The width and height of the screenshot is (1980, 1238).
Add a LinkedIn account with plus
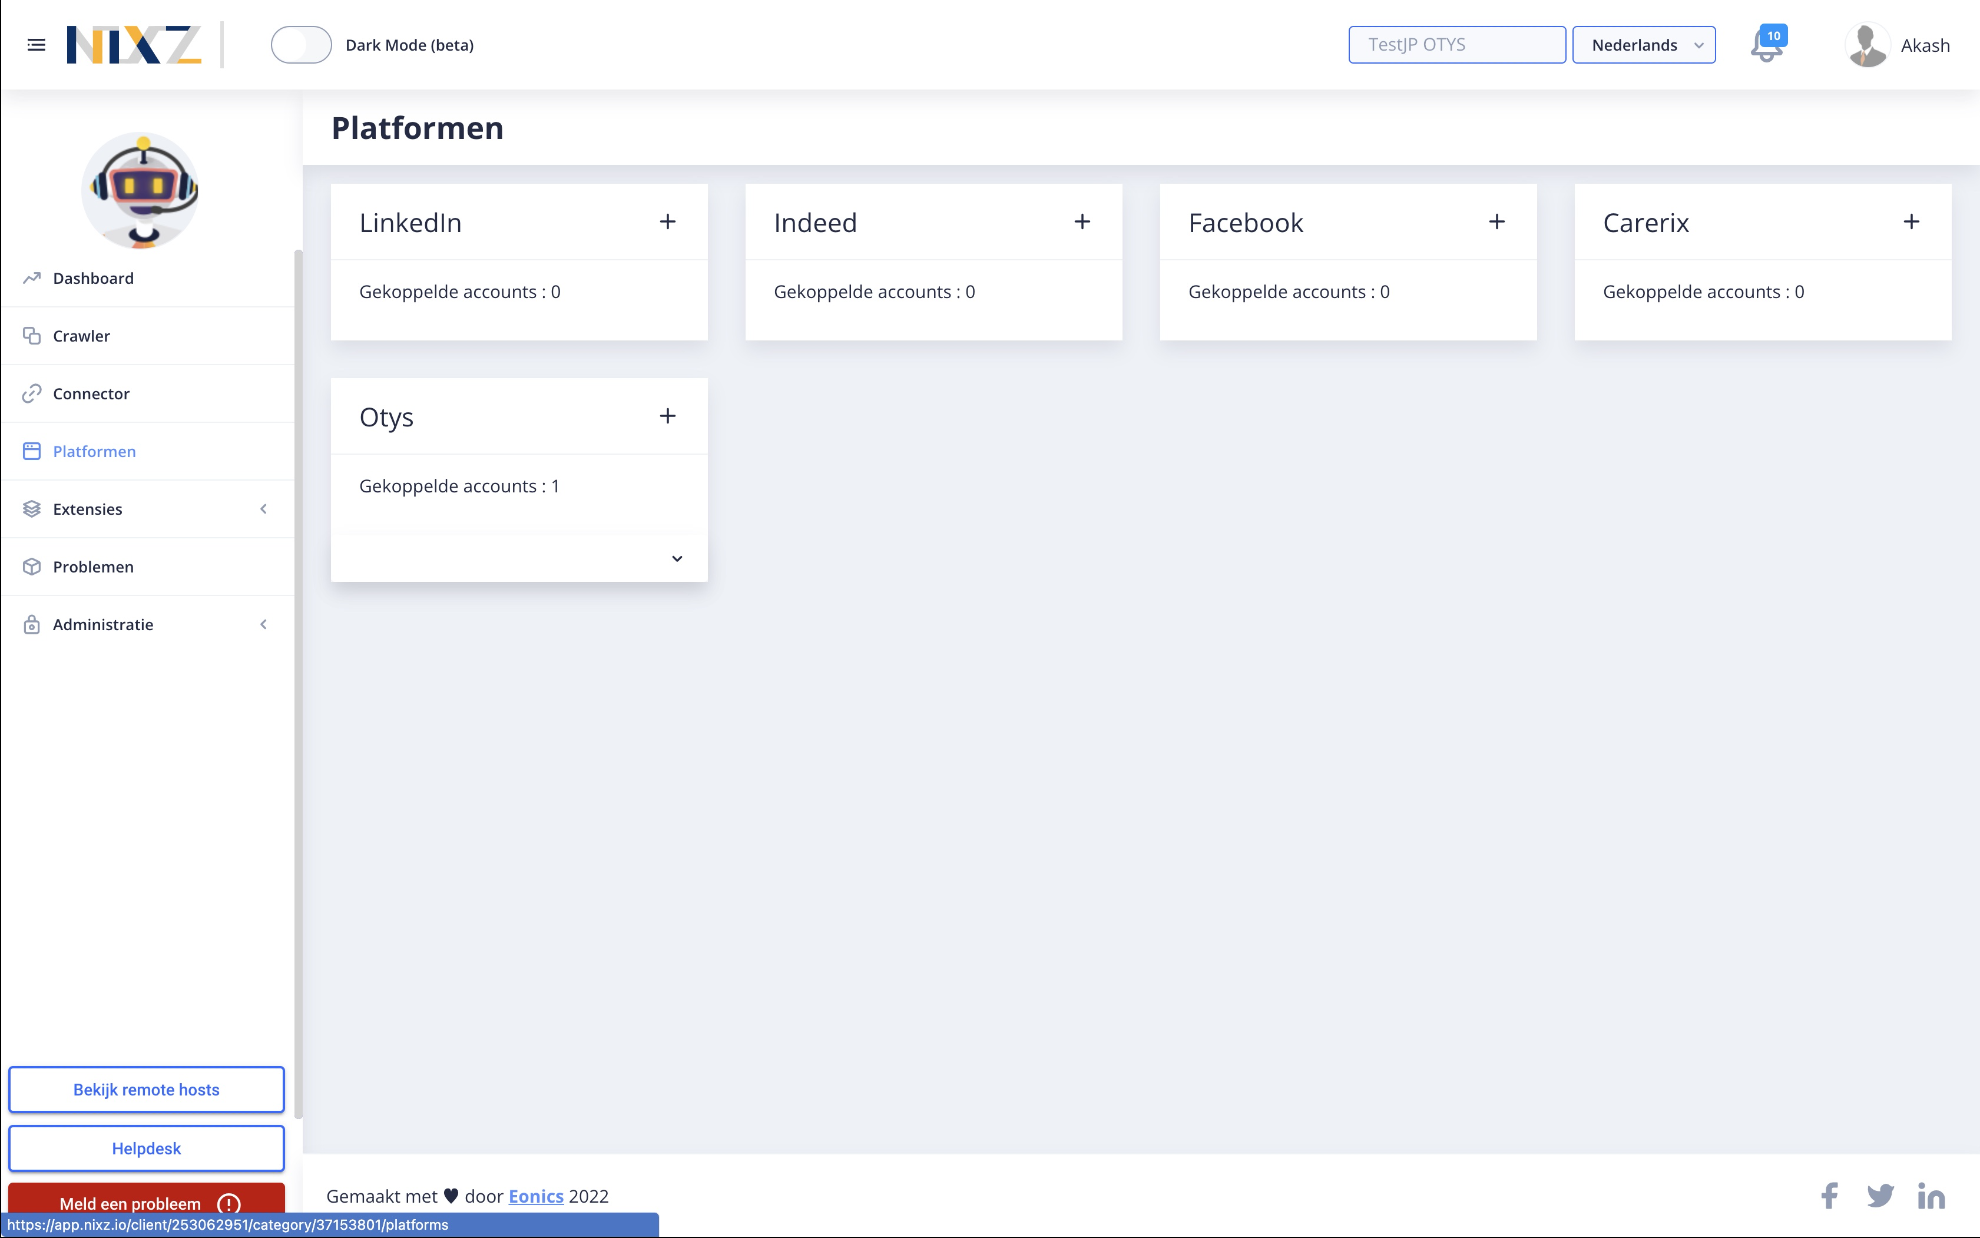[668, 222]
